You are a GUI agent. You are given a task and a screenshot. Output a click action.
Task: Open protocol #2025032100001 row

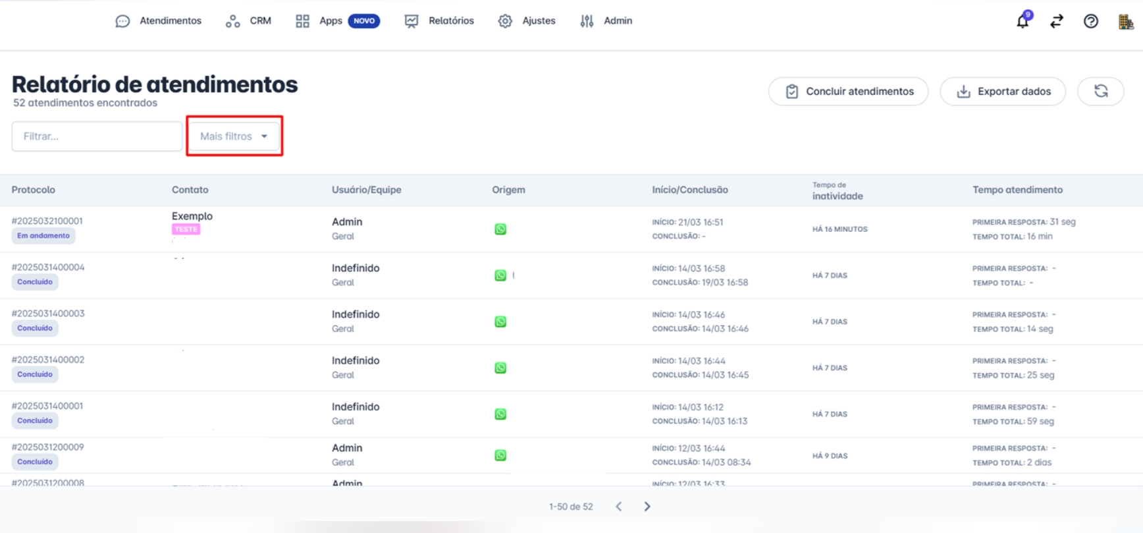coord(47,221)
